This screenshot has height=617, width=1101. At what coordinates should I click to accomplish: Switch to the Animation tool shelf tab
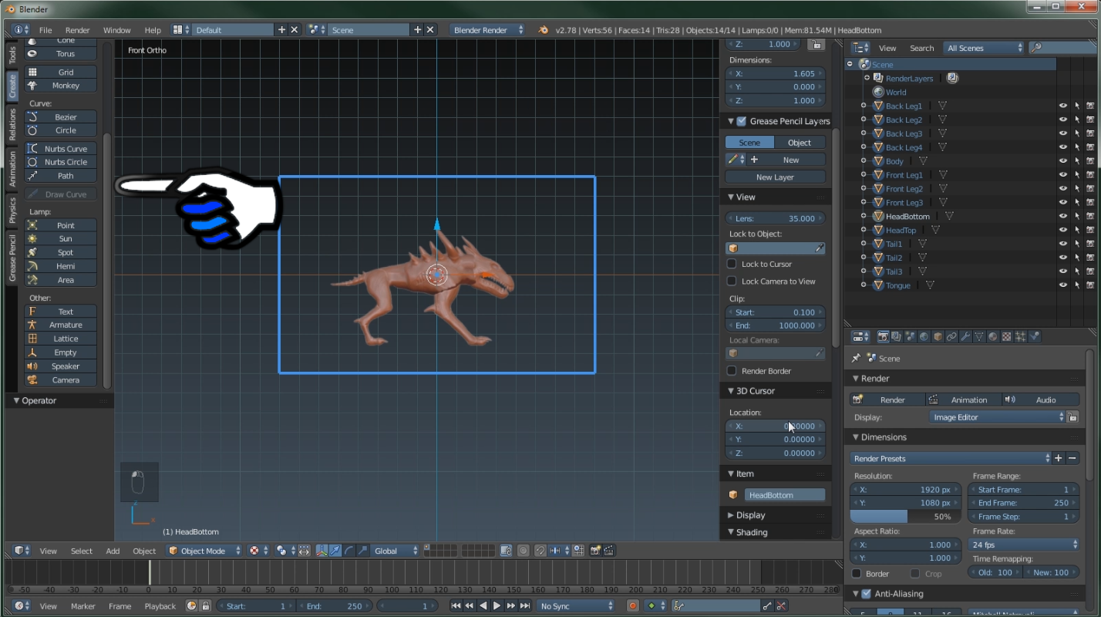coord(12,169)
